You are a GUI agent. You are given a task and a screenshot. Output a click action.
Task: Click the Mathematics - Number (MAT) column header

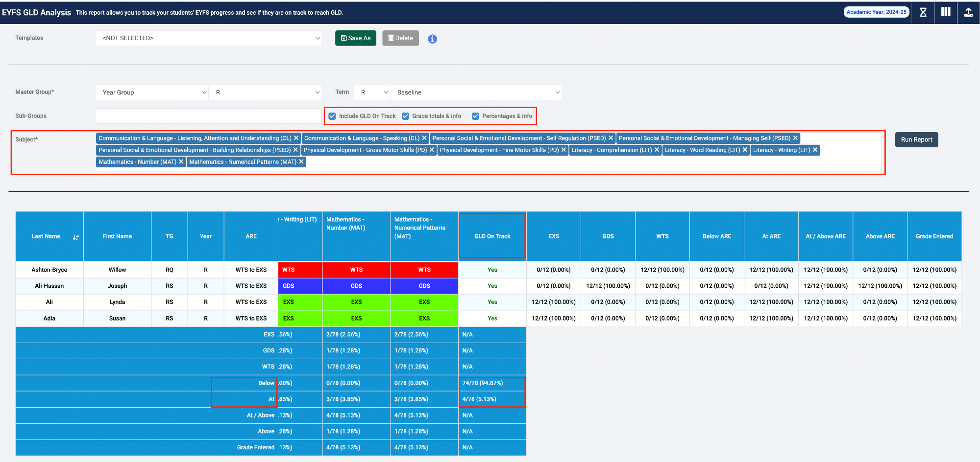coord(356,236)
